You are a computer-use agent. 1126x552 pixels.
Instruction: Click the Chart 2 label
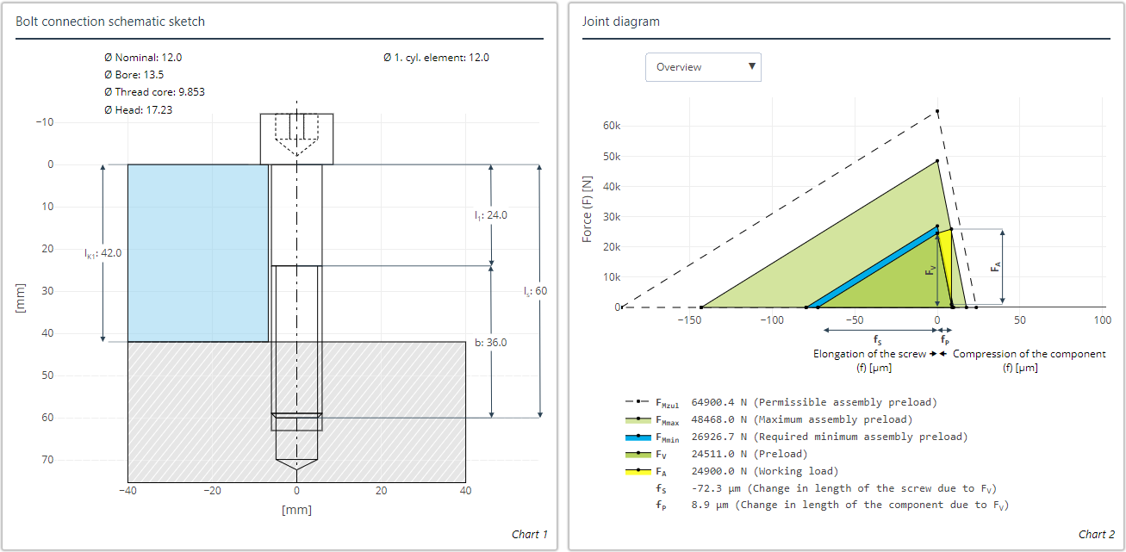click(x=1098, y=534)
